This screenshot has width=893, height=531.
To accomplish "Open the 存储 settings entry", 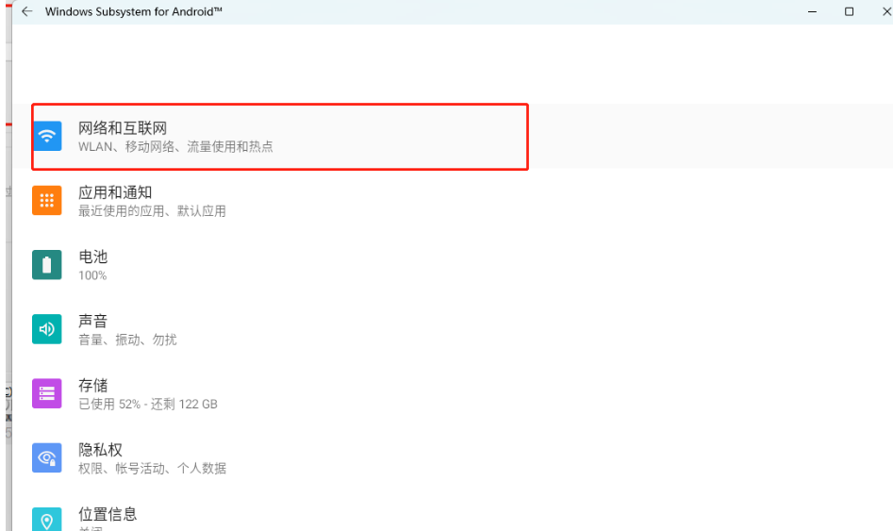I will (x=93, y=385).
